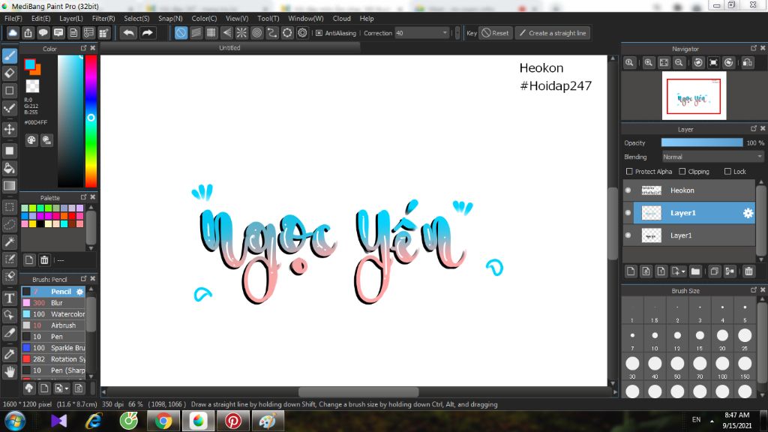Open settings gear of selected Layer1
The height and width of the screenshot is (432, 768).
coord(748,213)
